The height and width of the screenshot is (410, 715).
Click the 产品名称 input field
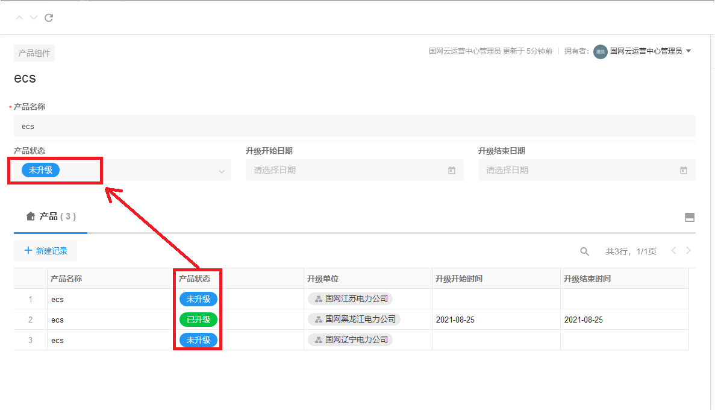[x=354, y=127]
